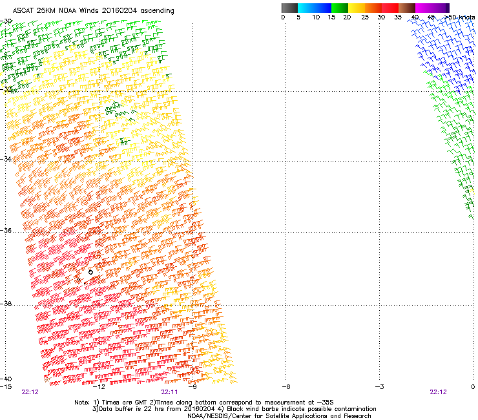Screen dimensions: 478x420
Task: Click the purple '22:12' time label near 0
Action: click(438, 392)
